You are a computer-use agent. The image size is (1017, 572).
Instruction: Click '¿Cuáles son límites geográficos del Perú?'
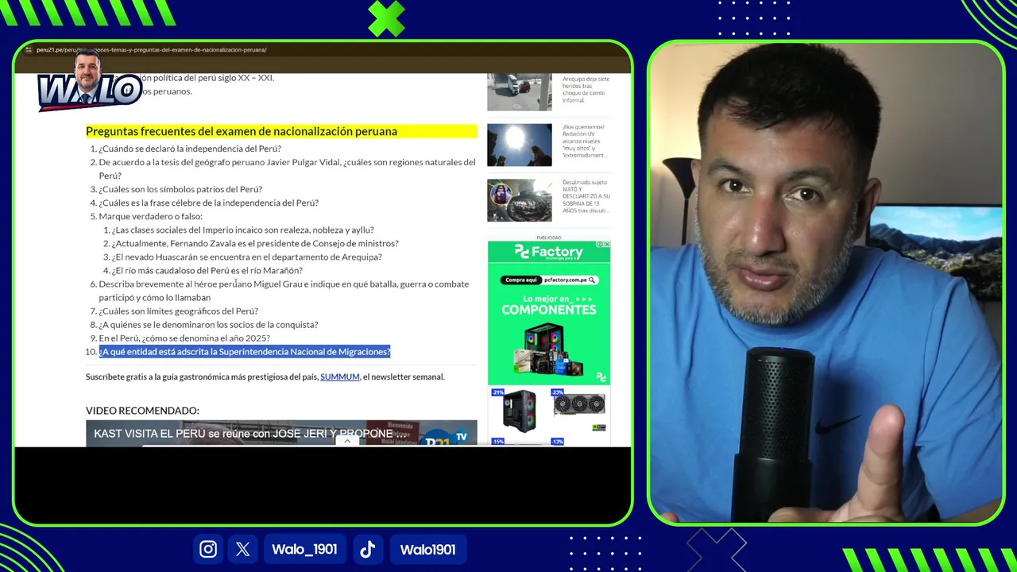click(178, 311)
